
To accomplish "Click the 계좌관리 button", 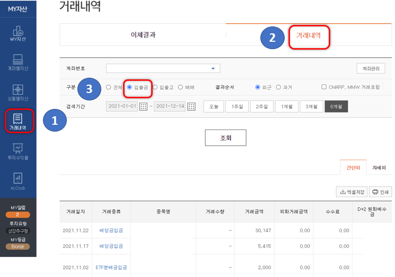I will pos(371,68).
